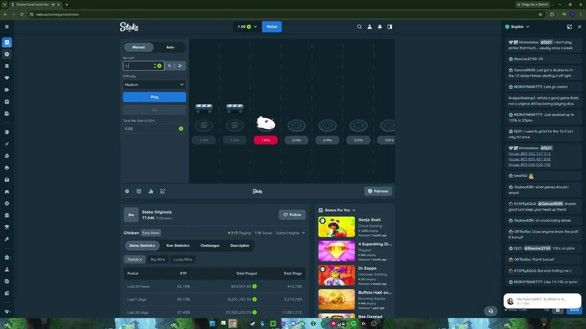Open the Ganja Snail game thumbnail
586x329 pixels.
pyautogui.click(x=336, y=227)
